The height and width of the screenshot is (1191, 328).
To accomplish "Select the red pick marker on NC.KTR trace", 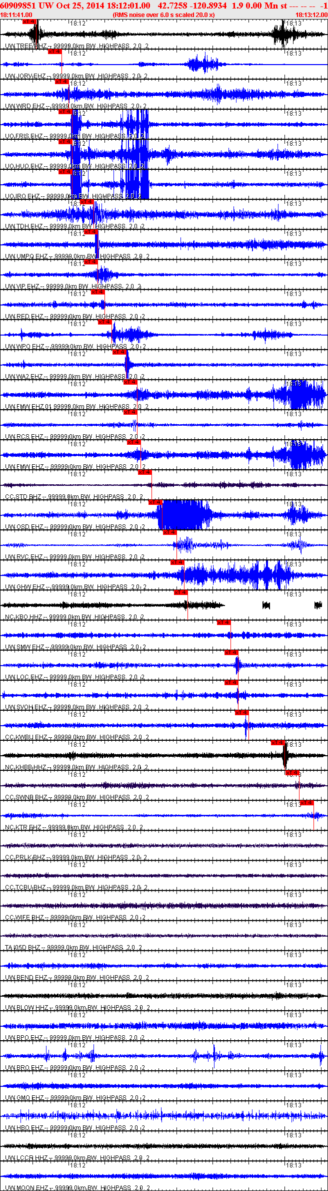I will [x=307, y=803].
